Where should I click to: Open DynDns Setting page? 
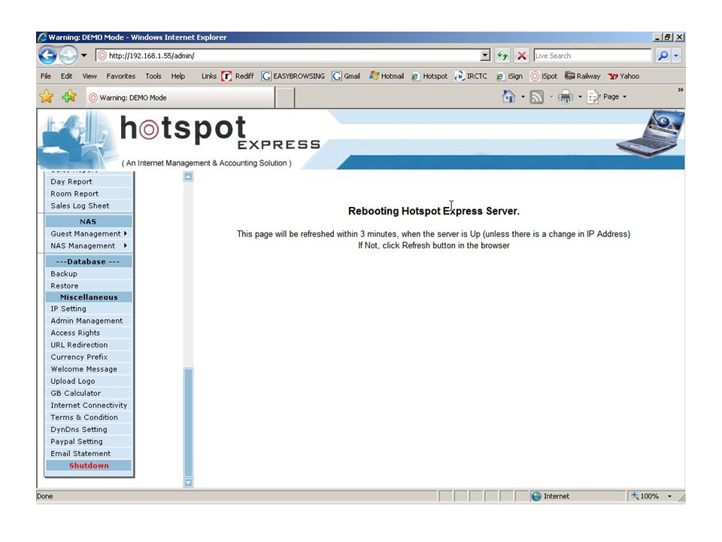click(89, 429)
